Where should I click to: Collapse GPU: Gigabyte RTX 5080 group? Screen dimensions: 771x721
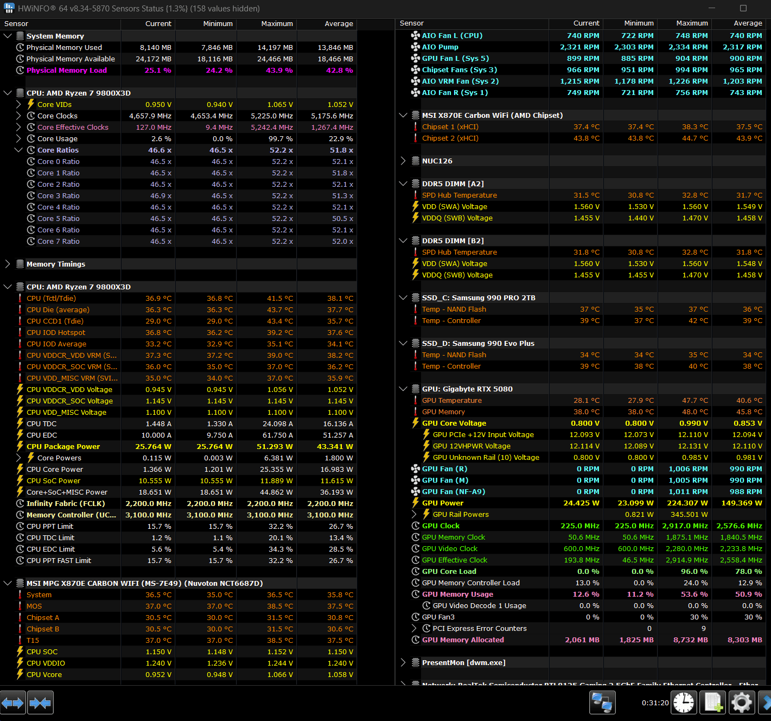click(x=403, y=389)
